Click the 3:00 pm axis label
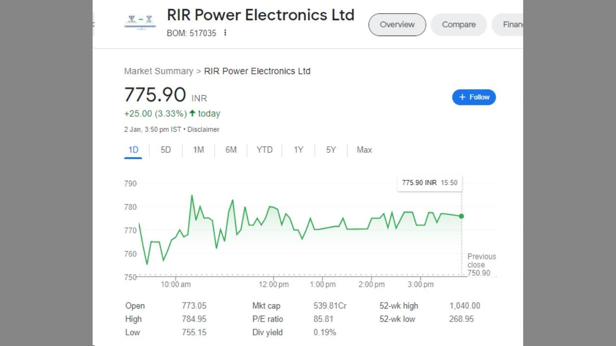Viewport: 616px width, 346px height. tap(421, 284)
